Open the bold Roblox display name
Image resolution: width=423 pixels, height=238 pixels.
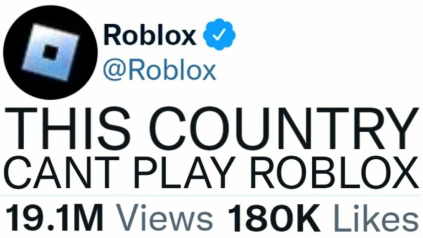coord(150,35)
